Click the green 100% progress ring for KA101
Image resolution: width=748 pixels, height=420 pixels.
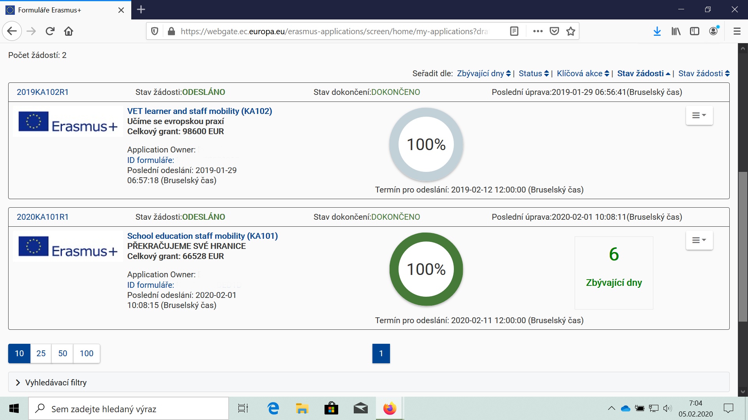click(426, 269)
